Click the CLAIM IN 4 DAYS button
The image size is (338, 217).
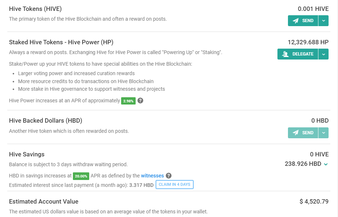[x=174, y=185]
